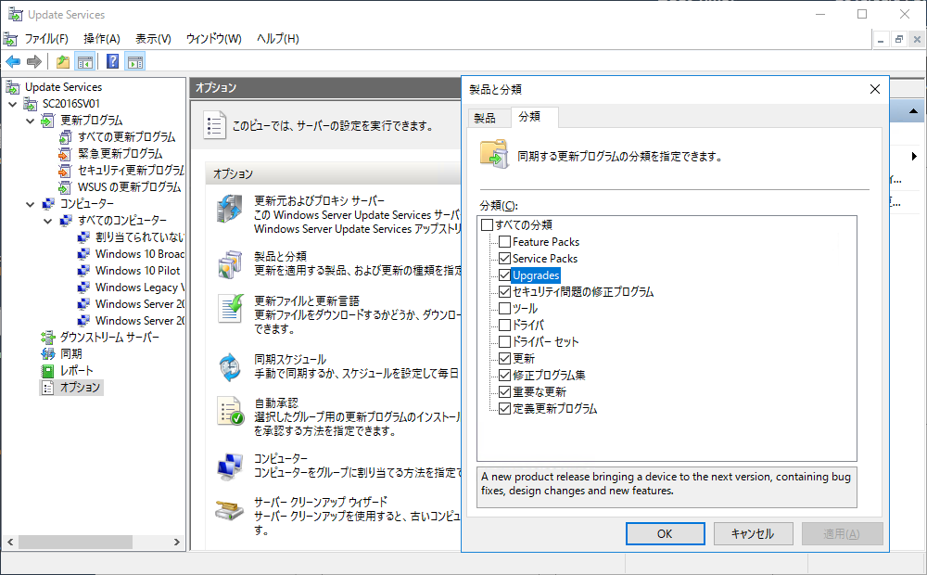Uncheck the Service Packs checkbox

pos(505,258)
